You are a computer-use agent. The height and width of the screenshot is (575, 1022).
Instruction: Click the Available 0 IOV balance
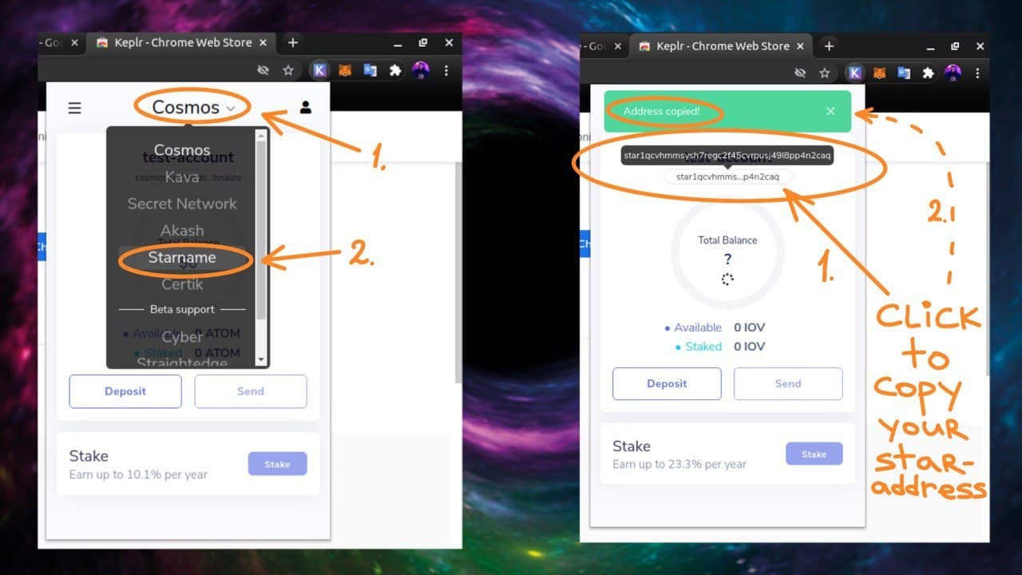(x=715, y=327)
